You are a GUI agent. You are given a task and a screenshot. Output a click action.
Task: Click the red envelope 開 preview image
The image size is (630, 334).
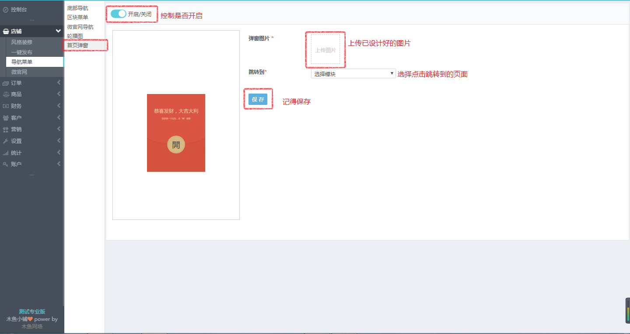coord(176,133)
